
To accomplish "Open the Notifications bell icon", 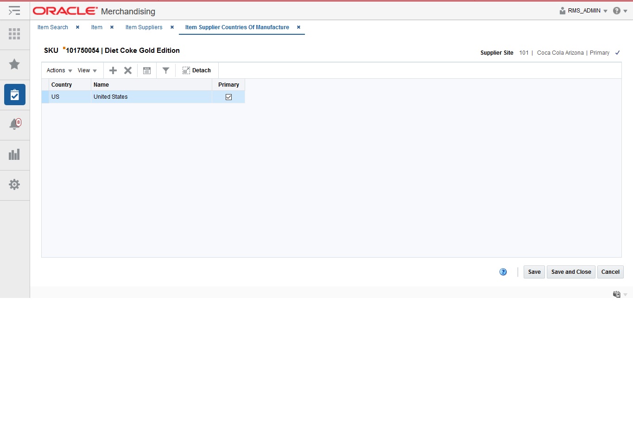I will coord(15,124).
